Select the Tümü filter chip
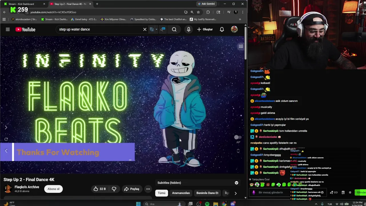This screenshot has width=366, height=206. tap(162, 193)
